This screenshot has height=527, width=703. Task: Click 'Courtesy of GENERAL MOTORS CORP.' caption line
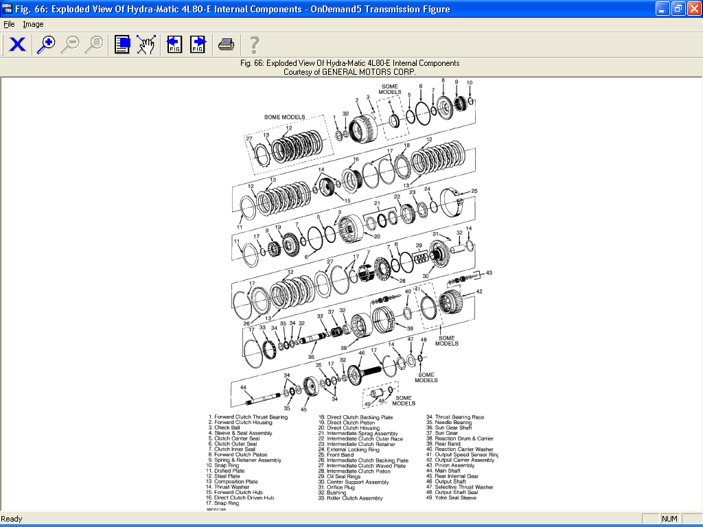click(x=349, y=71)
